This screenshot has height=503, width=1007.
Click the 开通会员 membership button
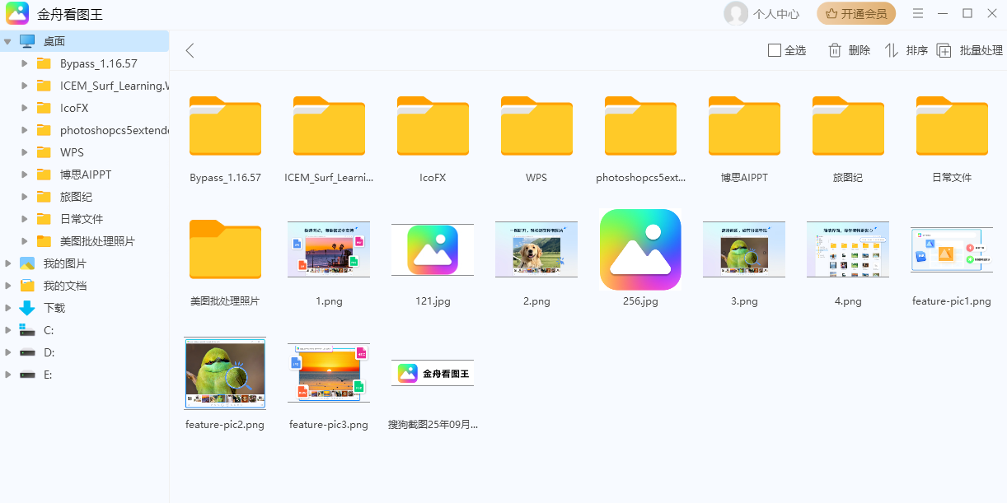tap(856, 14)
